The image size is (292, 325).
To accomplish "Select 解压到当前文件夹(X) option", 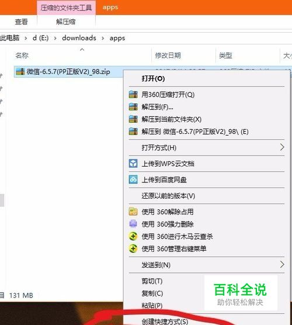I will tap(172, 119).
